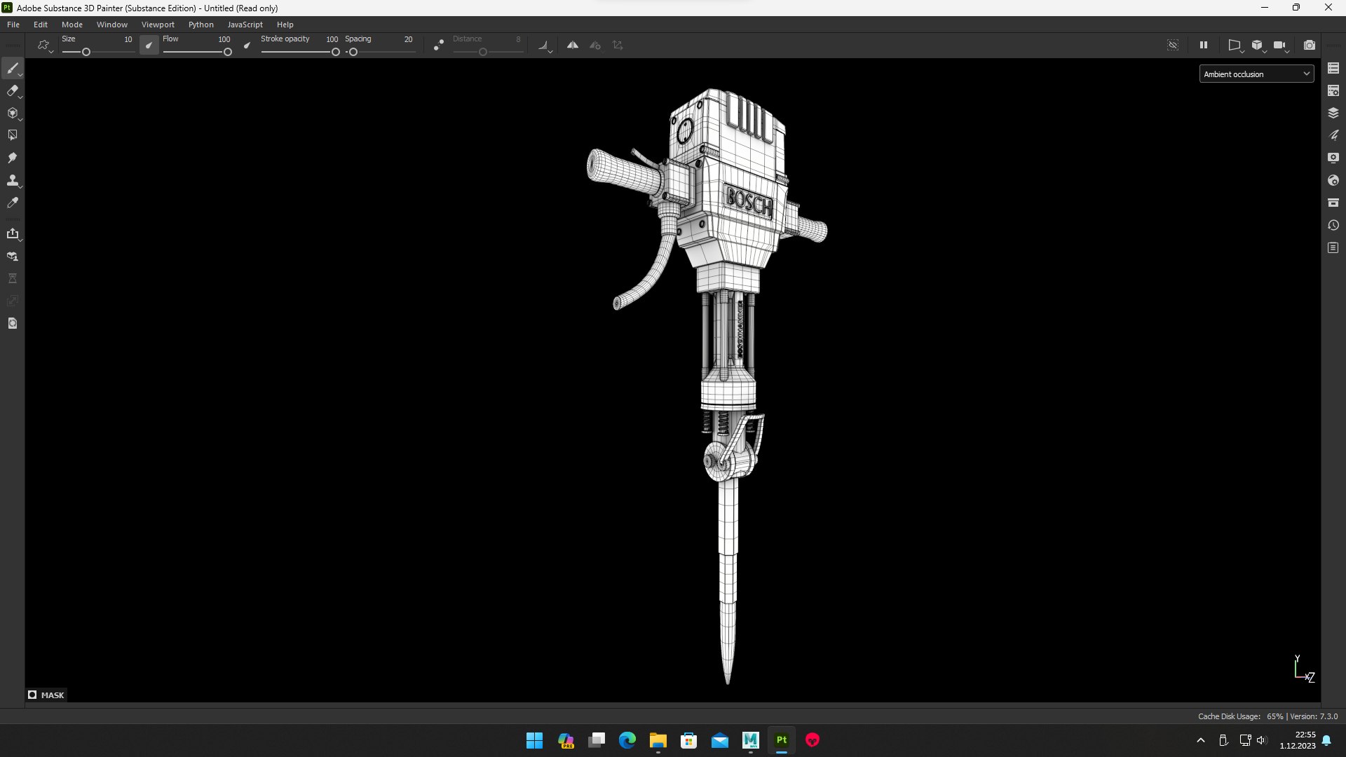This screenshot has width=1346, height=757.
Task: Open the Ambient occlusion channel dropdown
Action: coord(1256,74)
